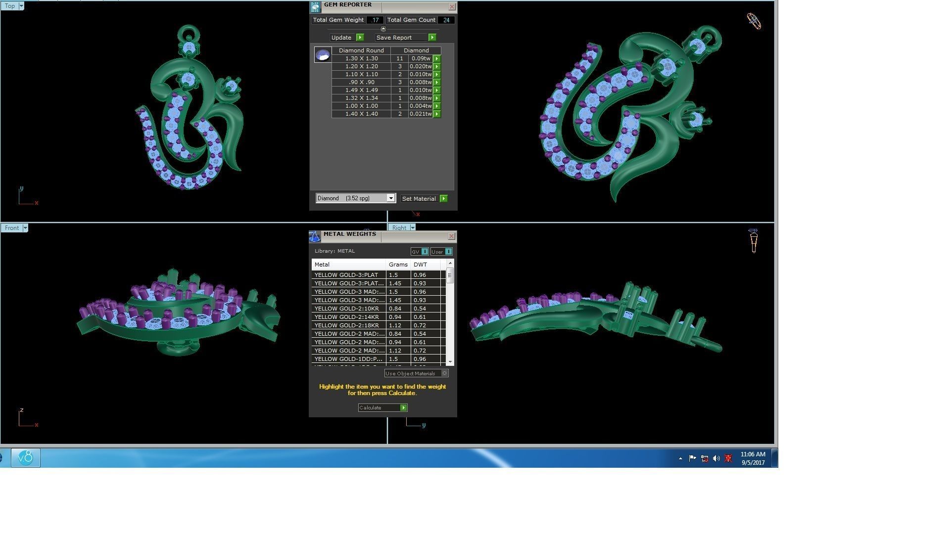Click the Right viewport label
950x534 pixels.
pyautogui.click(x=399, y=228)
